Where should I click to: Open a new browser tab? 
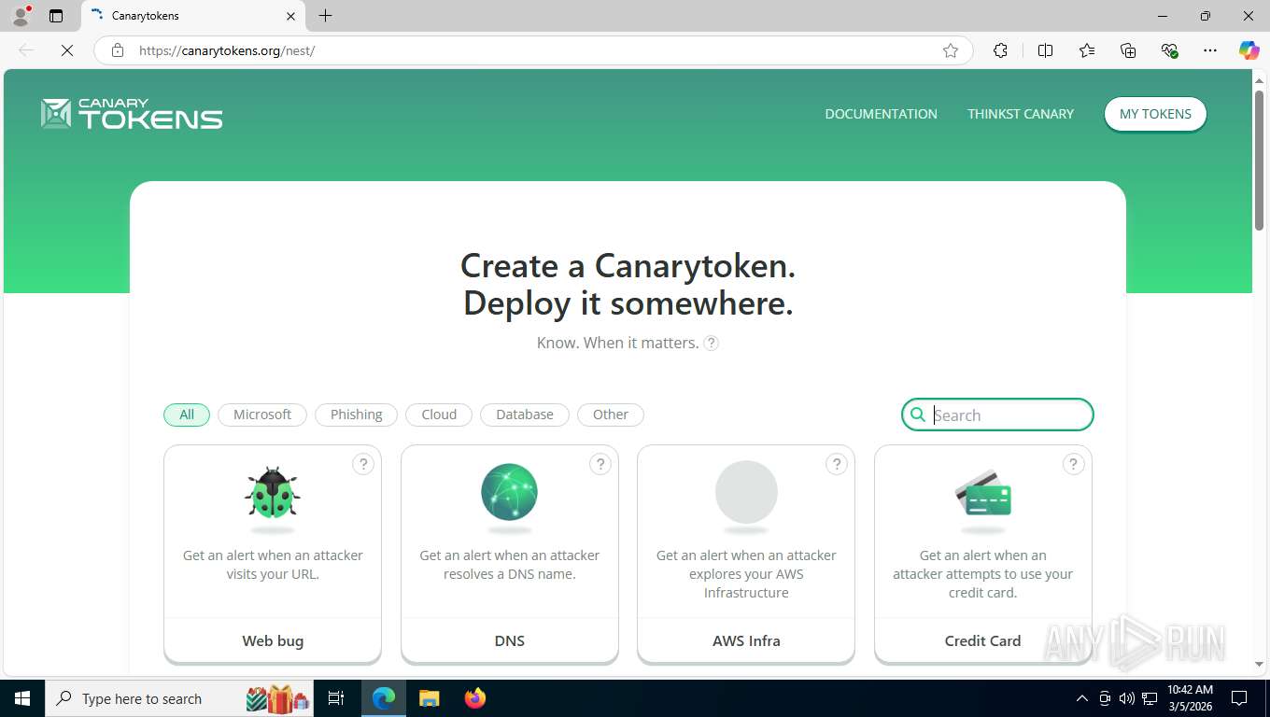tap(325, 16)
